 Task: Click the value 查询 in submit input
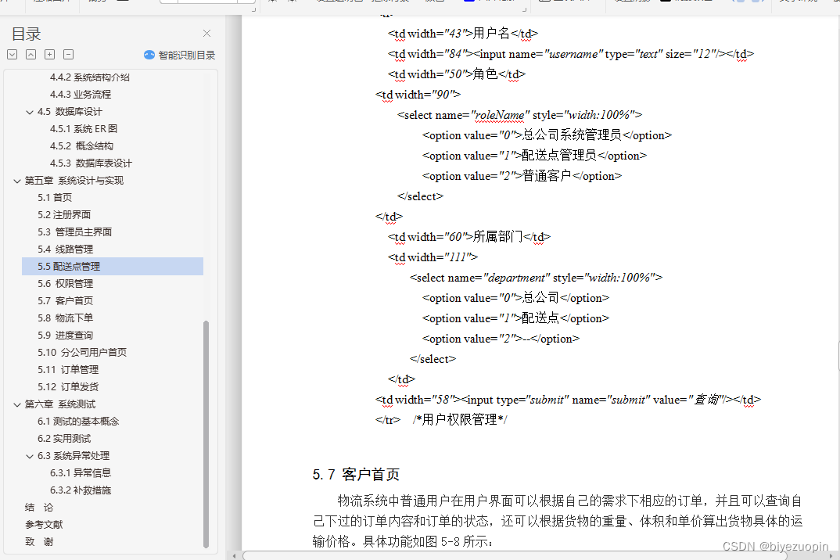(x=706, y=399)
